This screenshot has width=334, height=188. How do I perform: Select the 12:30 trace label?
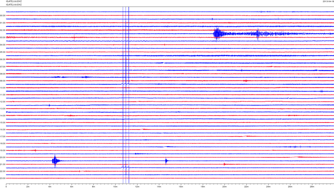tap(3, 102)
